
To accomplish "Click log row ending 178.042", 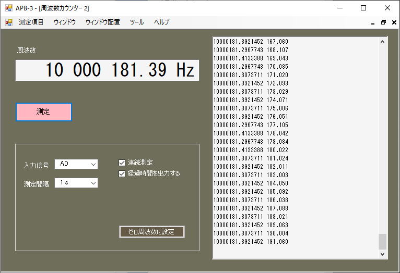I will (251, 133).
